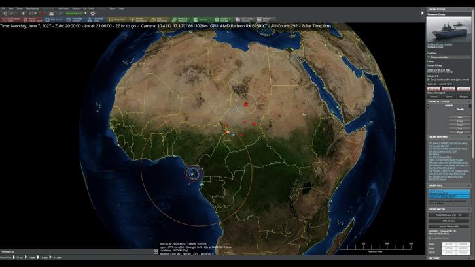Select the red hostile unit in Chad

point(246,104)
